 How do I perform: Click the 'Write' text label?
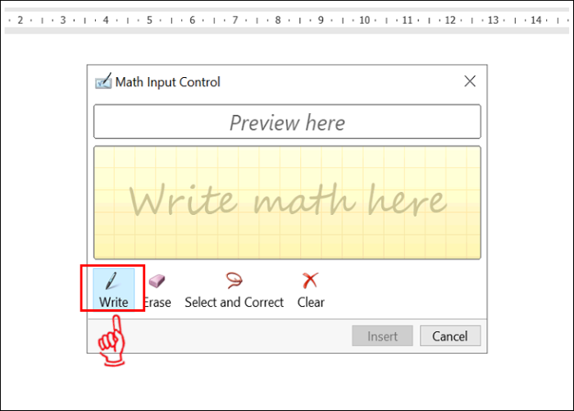(113, 303)
